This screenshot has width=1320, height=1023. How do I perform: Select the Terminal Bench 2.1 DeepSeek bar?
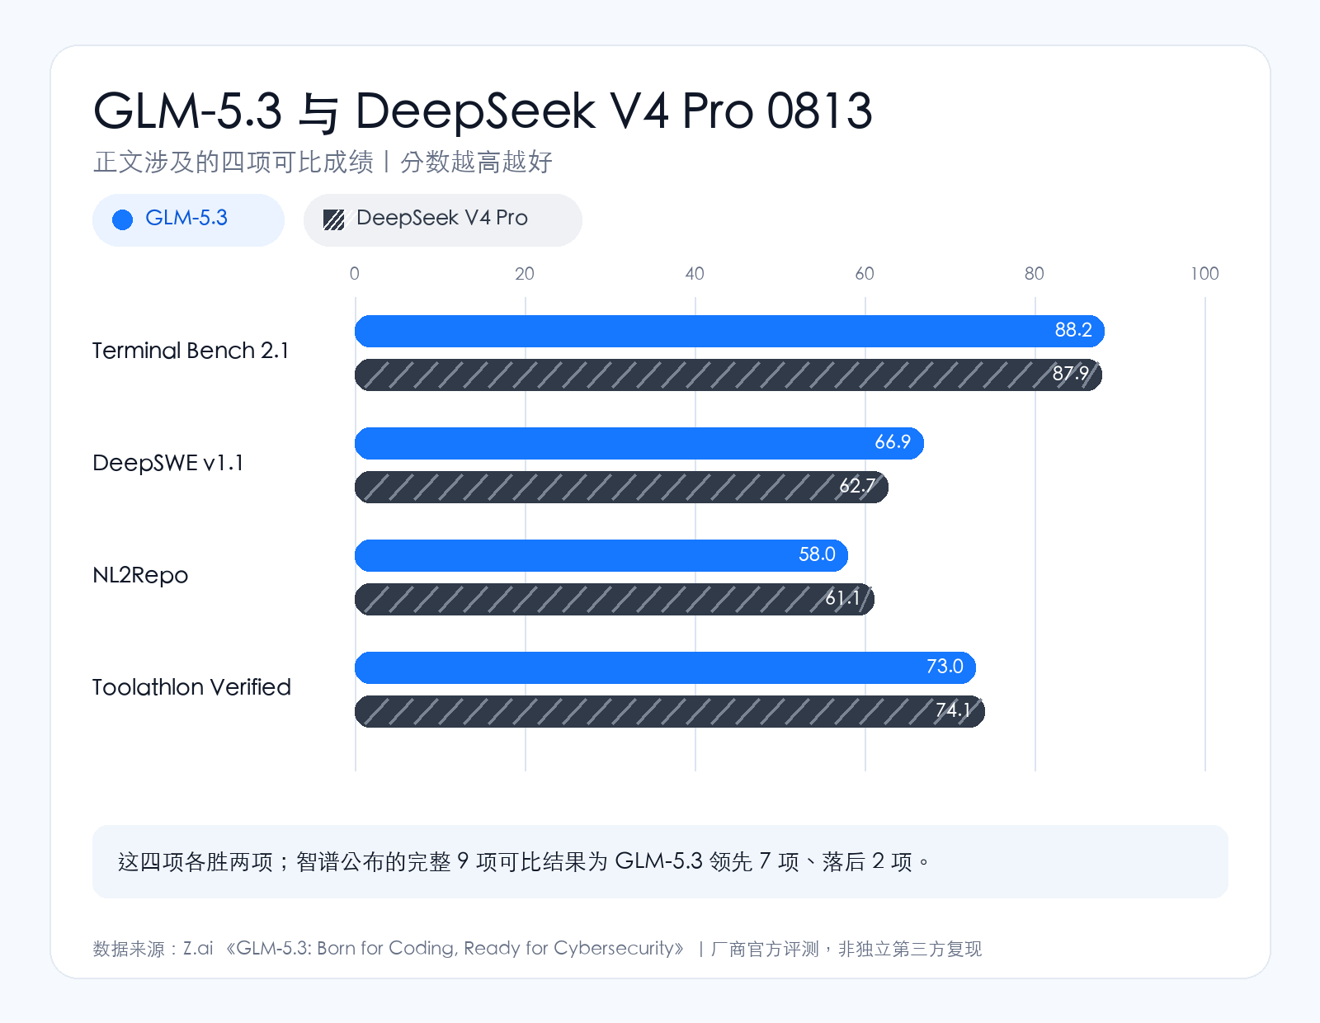728,375
